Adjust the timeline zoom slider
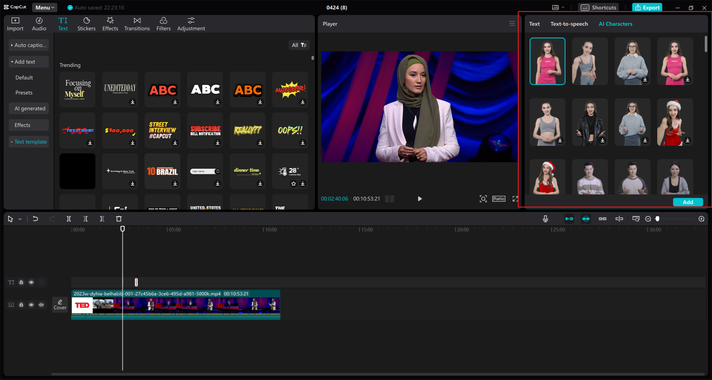This screenshot has width=712, height=380. (x=657, y=219)
